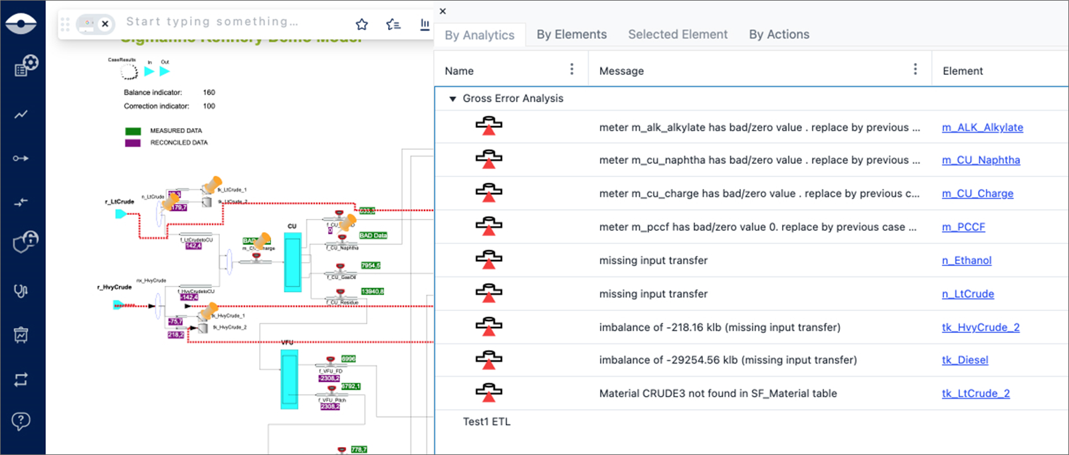
Task: Collapse the Gross Error Analysis group
Action: pos(452,99)
